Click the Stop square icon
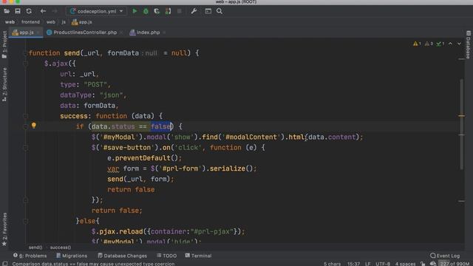 [179, 11]
